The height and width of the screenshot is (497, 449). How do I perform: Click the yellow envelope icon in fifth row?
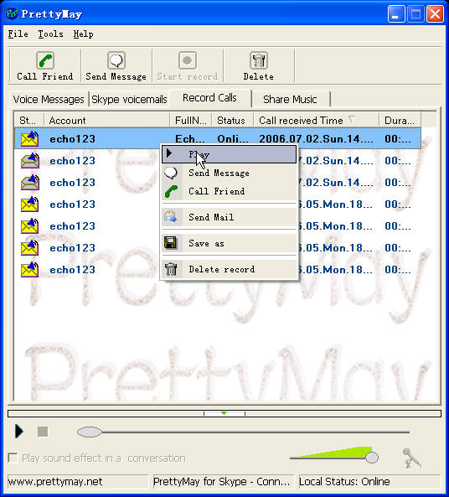tap(30, 226)
